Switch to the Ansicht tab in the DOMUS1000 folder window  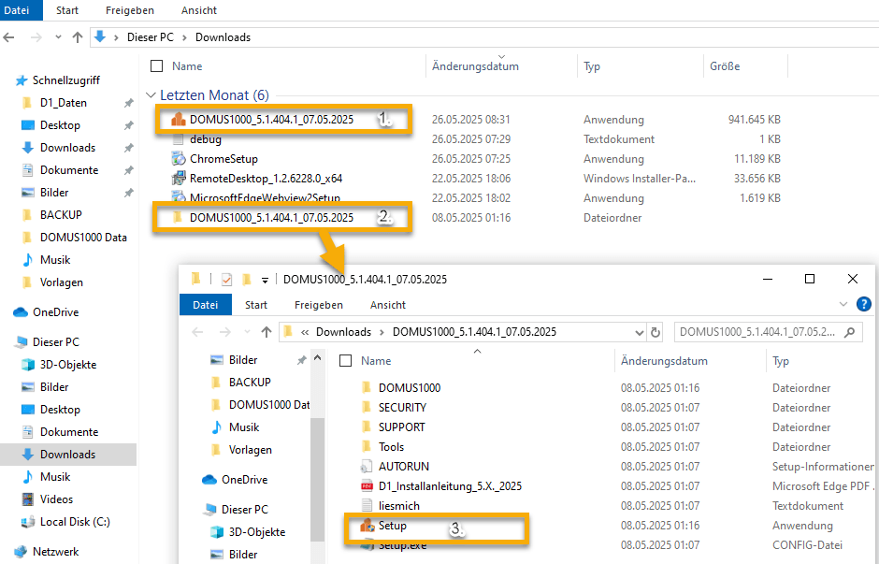[388, 305]
